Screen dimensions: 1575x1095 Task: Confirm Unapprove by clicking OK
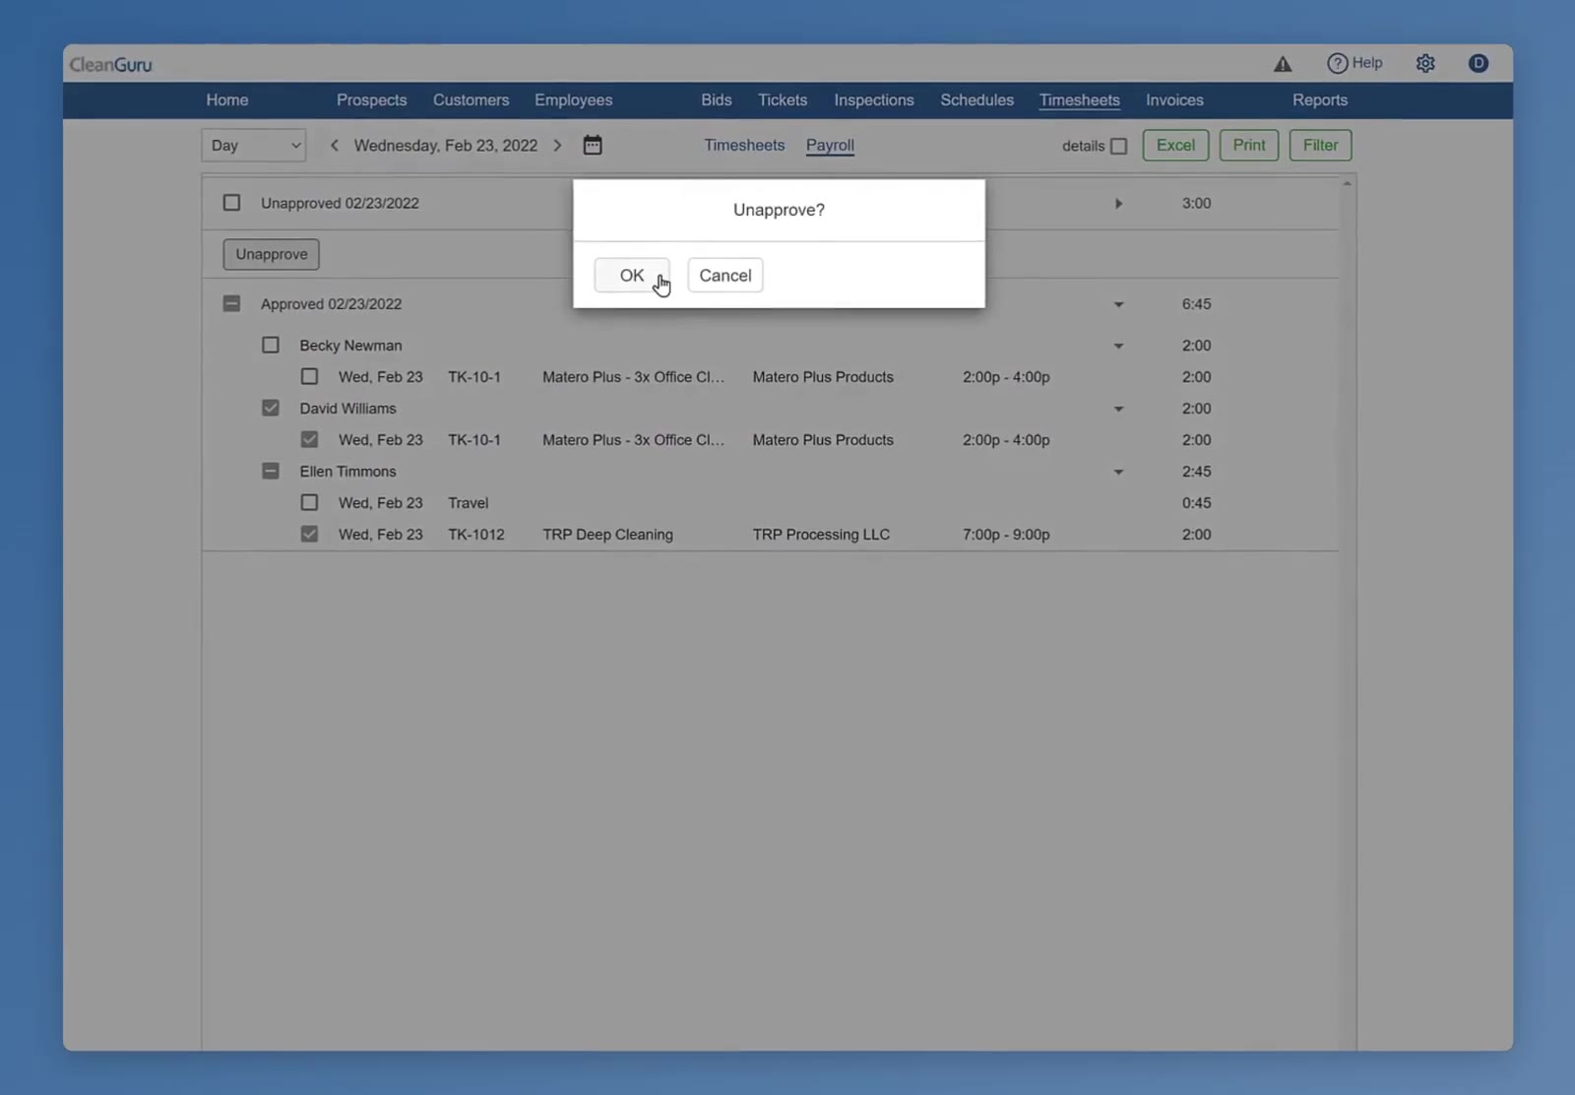(632, 275)
